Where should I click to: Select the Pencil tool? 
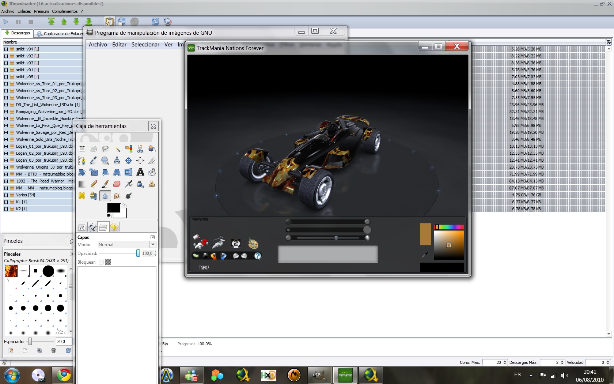(x=94, y=184)
